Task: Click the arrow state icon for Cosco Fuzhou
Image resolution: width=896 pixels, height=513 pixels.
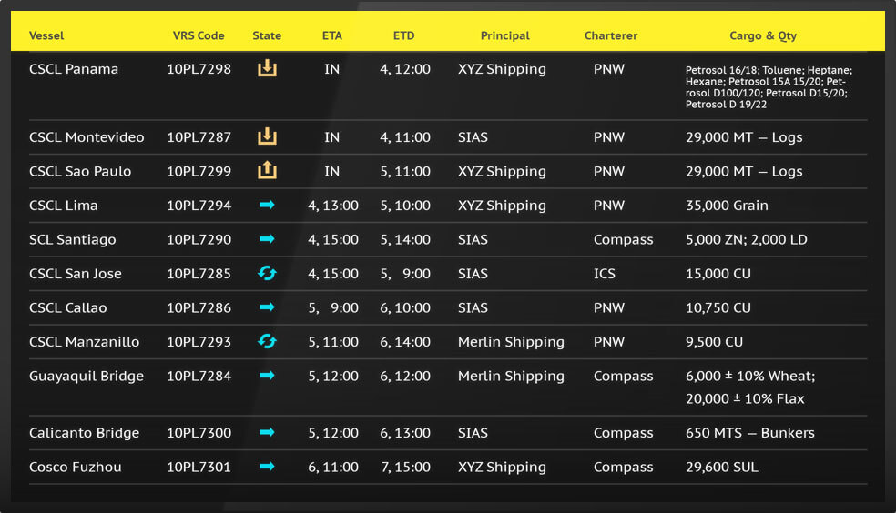Action: point(267,467)
